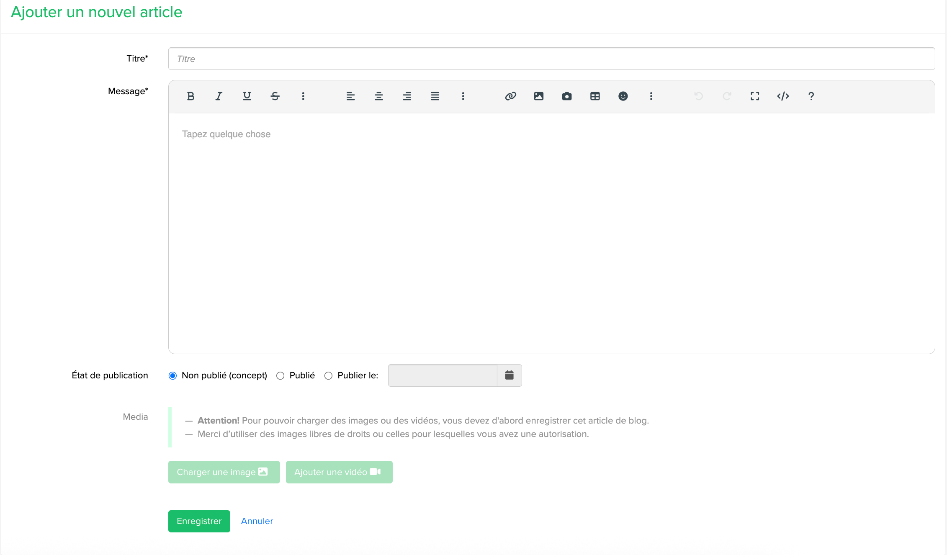Apply italic formatting
This screenshot has width=947, height=555.
point(219,96)
